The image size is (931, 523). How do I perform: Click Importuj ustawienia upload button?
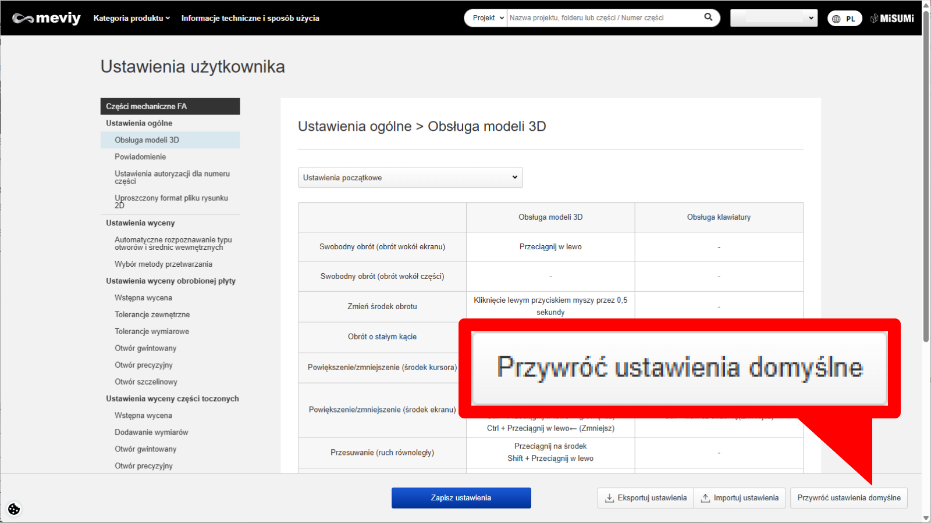click(740, 498)
